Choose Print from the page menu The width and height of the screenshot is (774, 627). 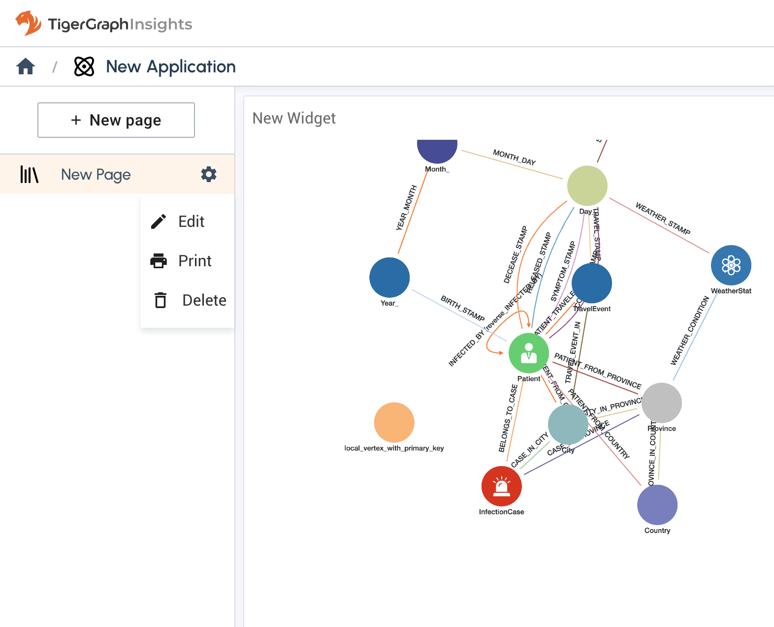[x=194, y=261]
